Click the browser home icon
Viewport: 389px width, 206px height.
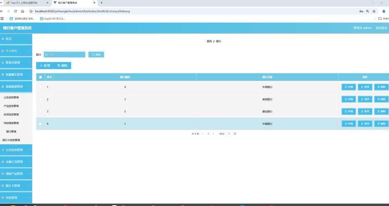(x=23, y=11)
